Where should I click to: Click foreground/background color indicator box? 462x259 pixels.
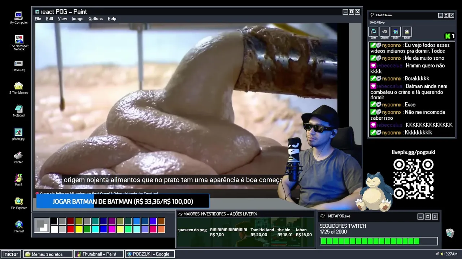[42, 225]
